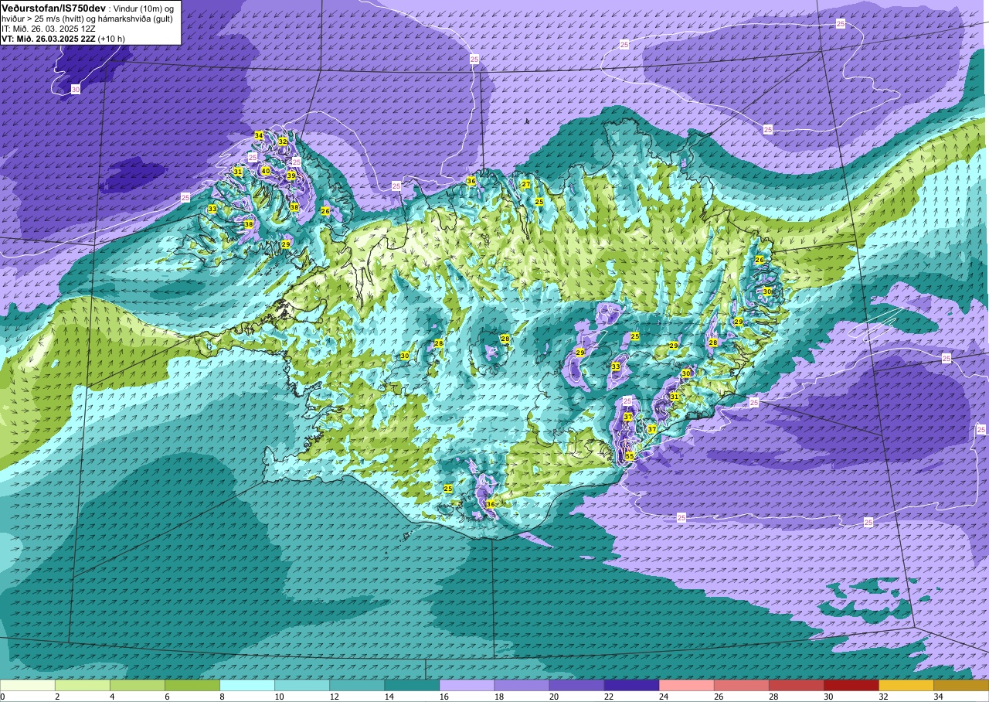This screenshot has width=989, height=702.
Task: Click the 12–14 m/s legend color swatch
Action: (x=357, y=685)
